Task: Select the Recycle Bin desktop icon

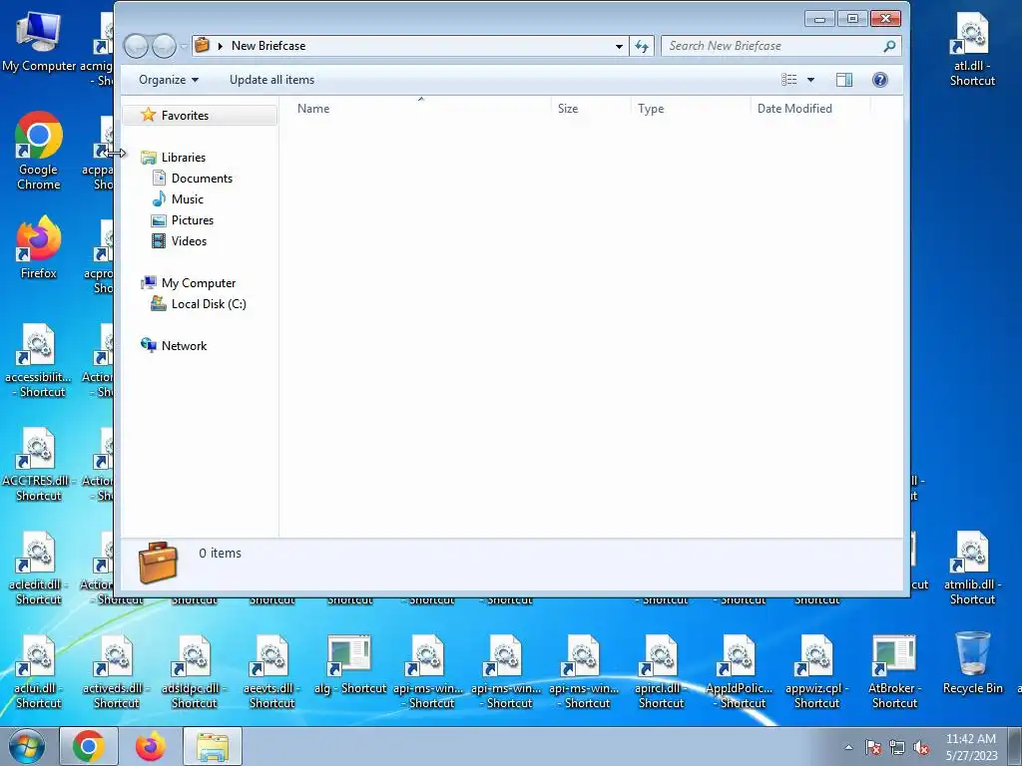Action: [972, 663]
